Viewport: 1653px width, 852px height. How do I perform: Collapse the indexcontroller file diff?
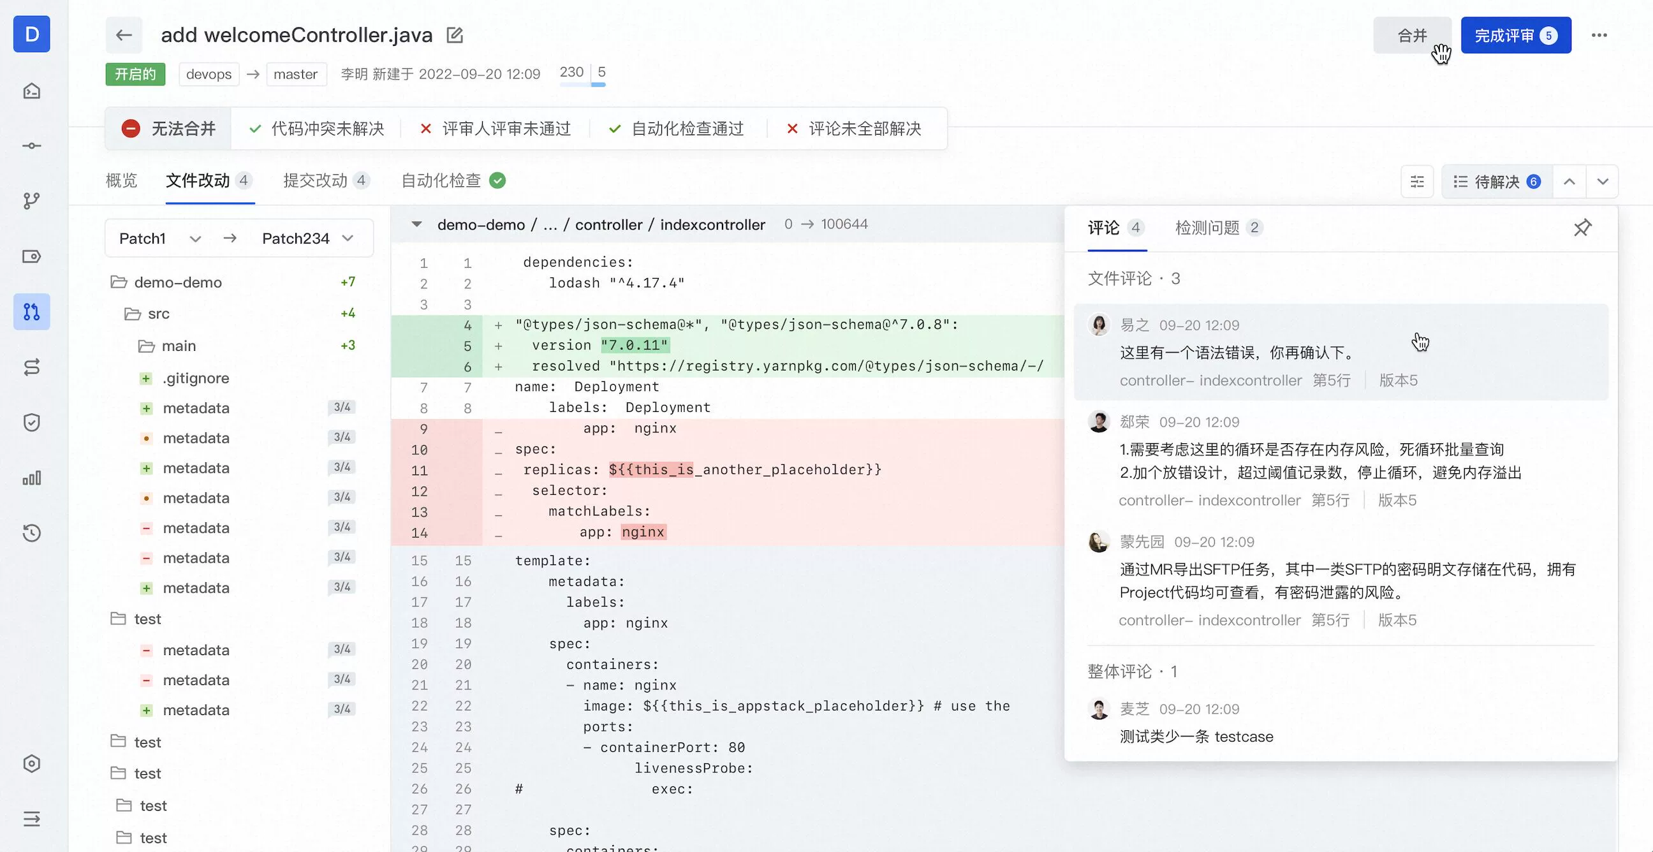pyautogui.click(x=416, y=224)
